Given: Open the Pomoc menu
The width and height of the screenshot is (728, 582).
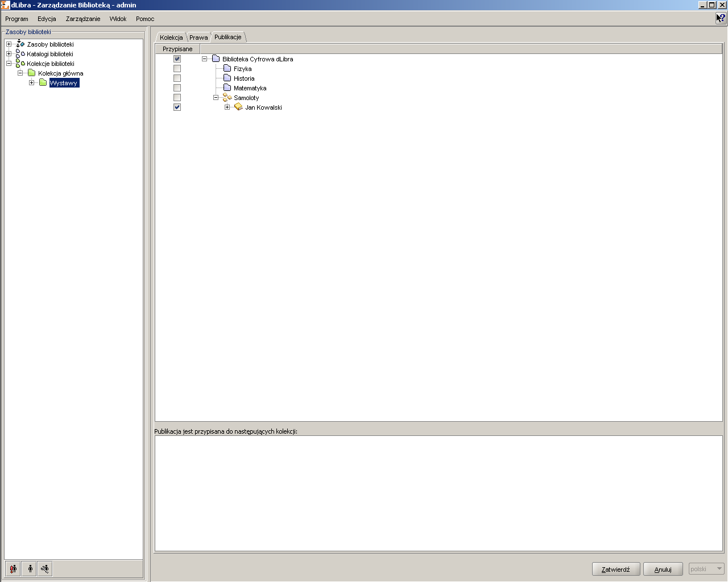Looking at the screenshot, I should pos(145,19).
